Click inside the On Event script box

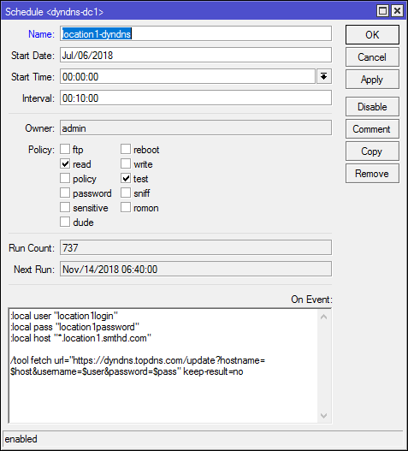click(163, 365)
